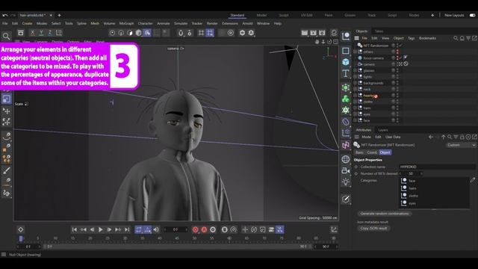Switch to the Layers tab
The width and height of the screenshot is (478, 269).
[383, 130]
